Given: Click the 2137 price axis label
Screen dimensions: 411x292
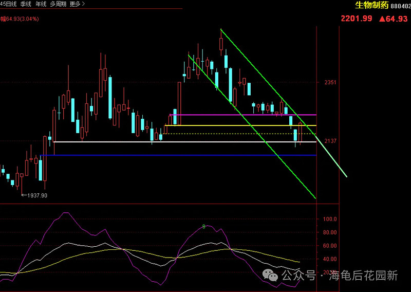Looking at the screenshot, I should point(330,141).
